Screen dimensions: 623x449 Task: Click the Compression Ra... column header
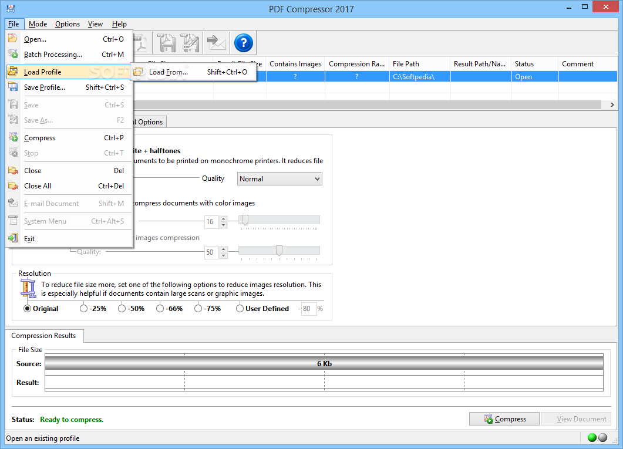pos(357,63)
